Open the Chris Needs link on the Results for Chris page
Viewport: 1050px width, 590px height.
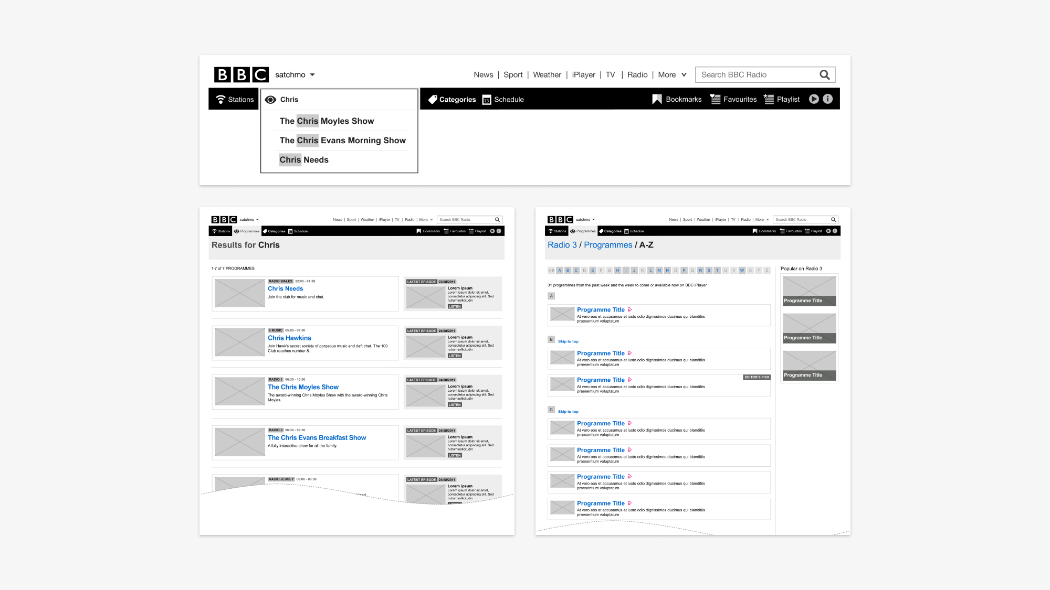pyautogui.click(x=285, y=289)
